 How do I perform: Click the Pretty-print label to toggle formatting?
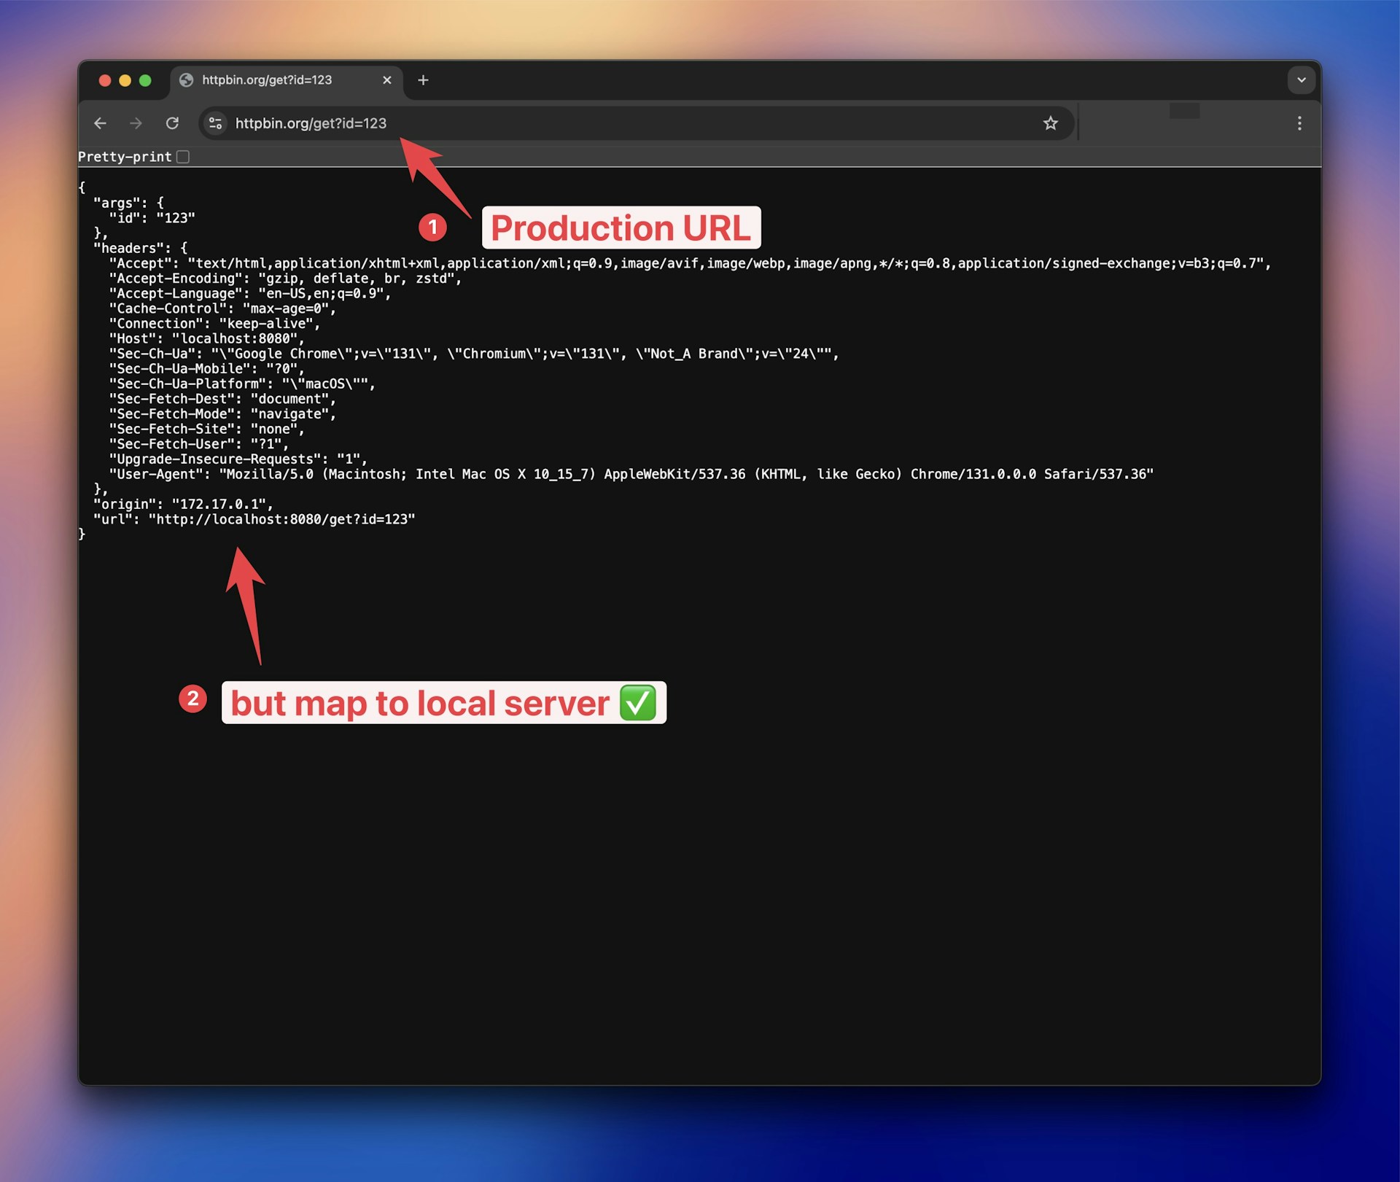[x=124, y=156]
